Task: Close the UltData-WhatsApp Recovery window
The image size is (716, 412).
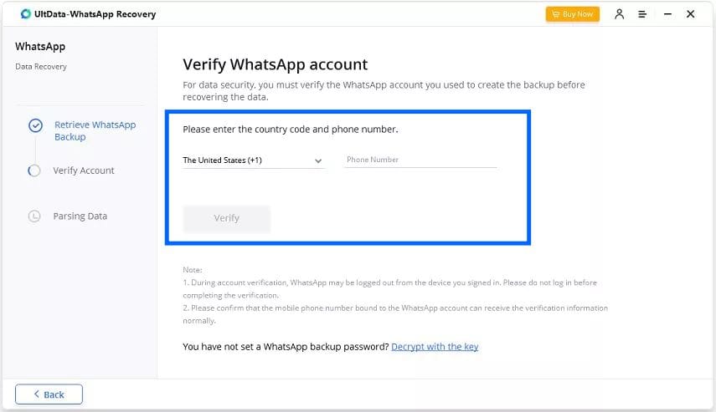Action: coord(690,14)
